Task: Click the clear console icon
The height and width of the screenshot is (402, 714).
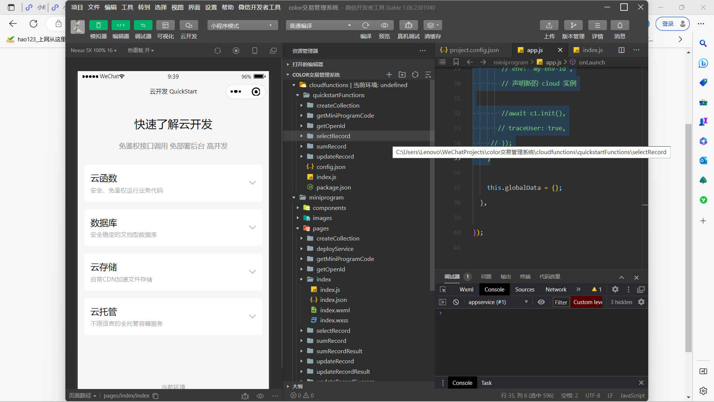Action: (456, 302)
